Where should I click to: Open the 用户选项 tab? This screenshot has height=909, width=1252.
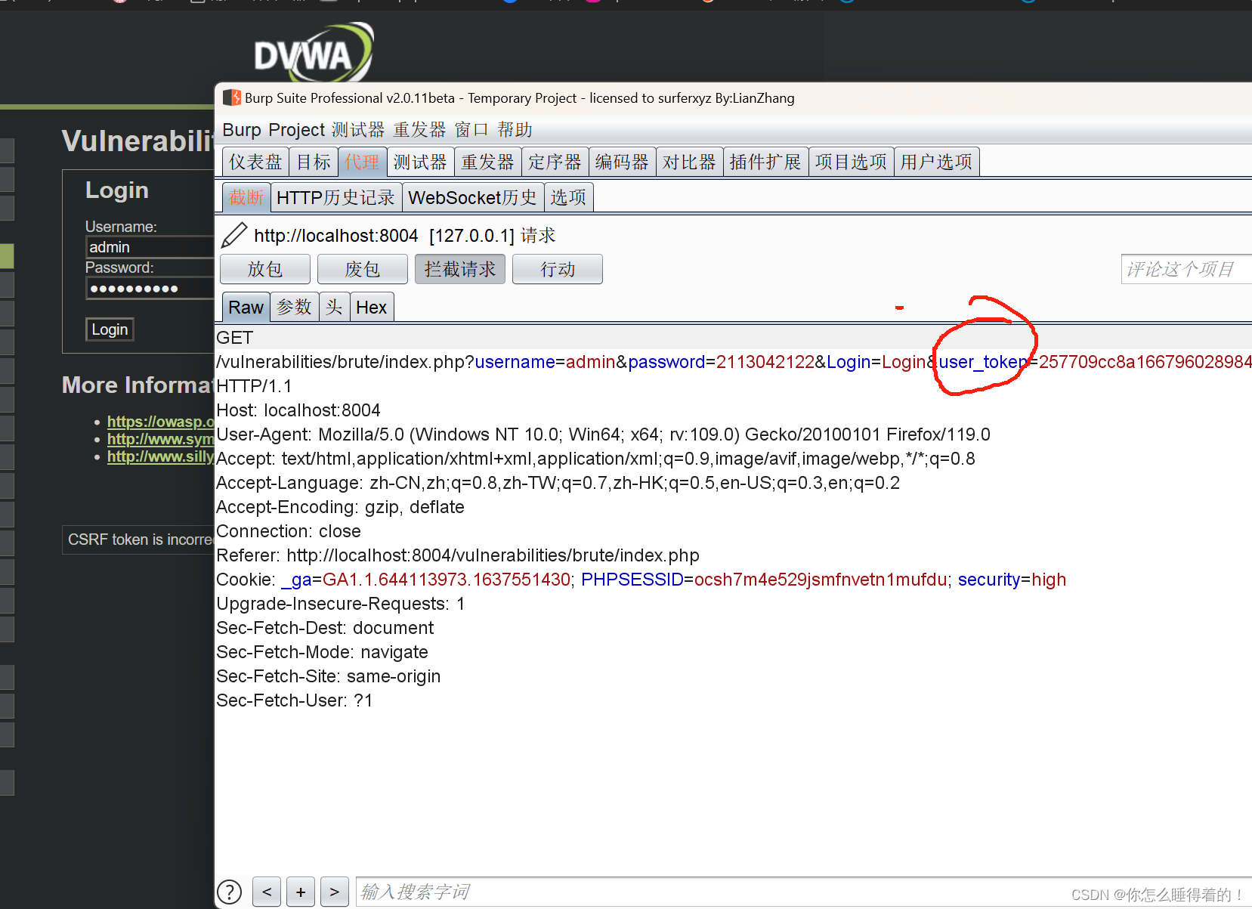pos(936,162)
